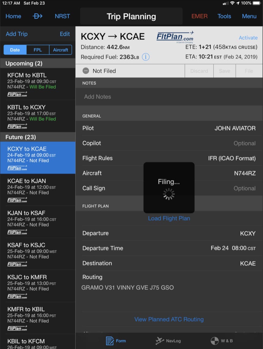Tap the Direct-To icon in top bar
The height and width of the screenshot is (349, 263).
coord(37,16)
